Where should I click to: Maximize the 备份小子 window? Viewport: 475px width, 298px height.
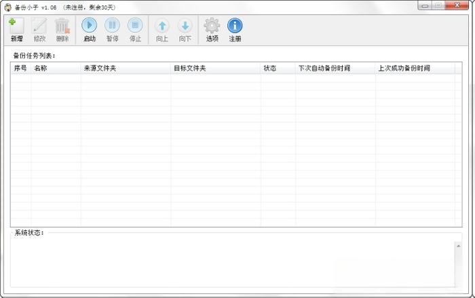point(438,5)
